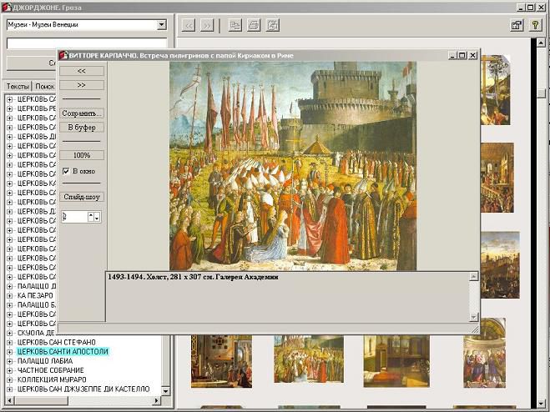This screenshot has height=412, width=550.
Task: Click the main toolbar back arrow icon
Action: (189, 25)
